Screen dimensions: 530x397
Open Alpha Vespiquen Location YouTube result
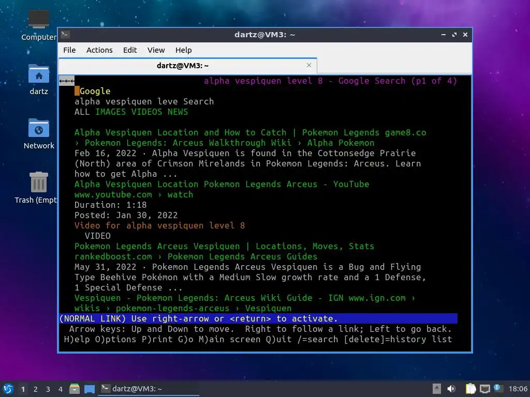222,185
